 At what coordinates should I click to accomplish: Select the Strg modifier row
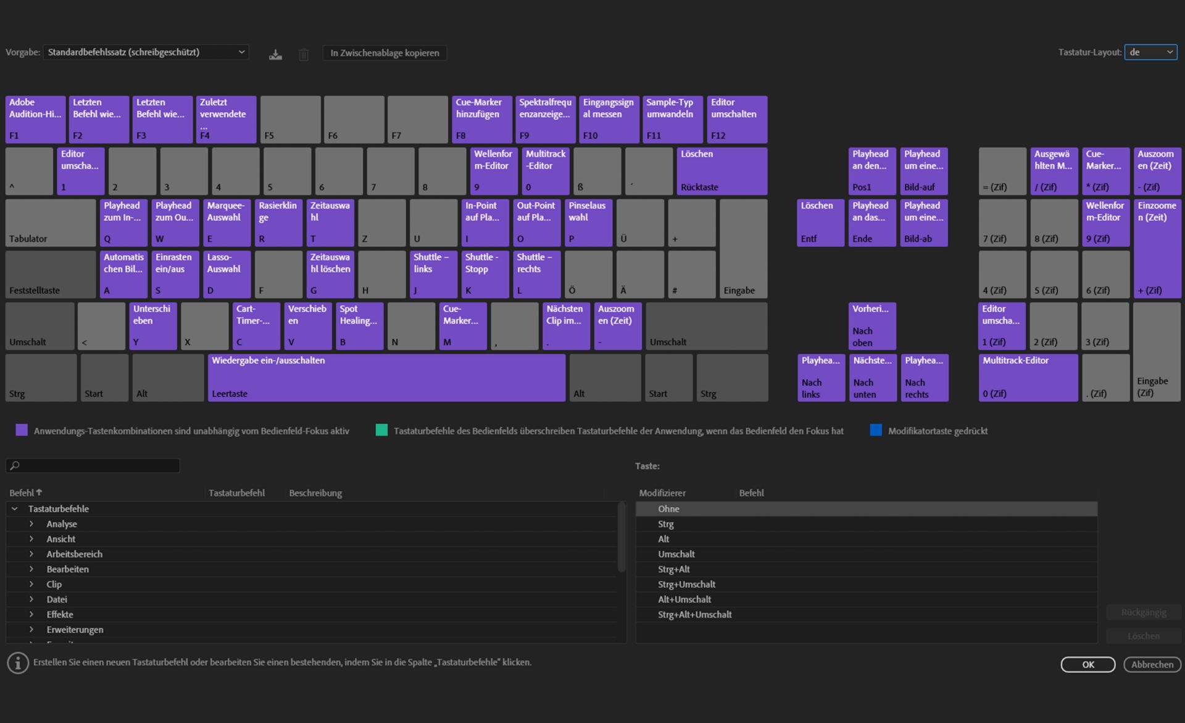click(x=867, y=524)
